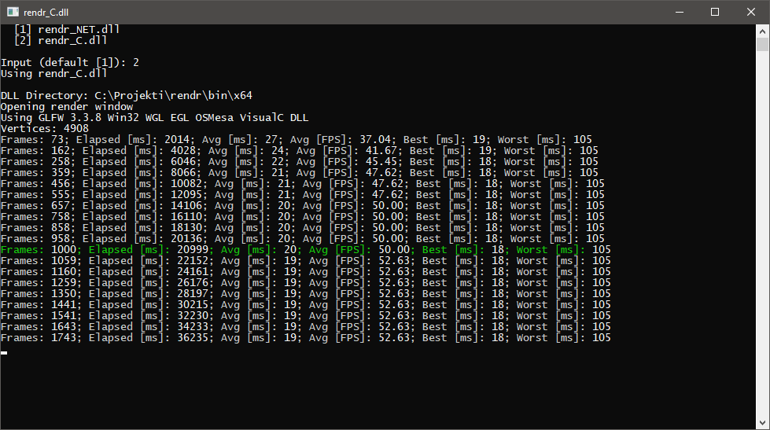Image resolution: width=770 pixels, height=430 pixels.
Task: Click the 'Opening render window' line
Action: click(67, 107)
